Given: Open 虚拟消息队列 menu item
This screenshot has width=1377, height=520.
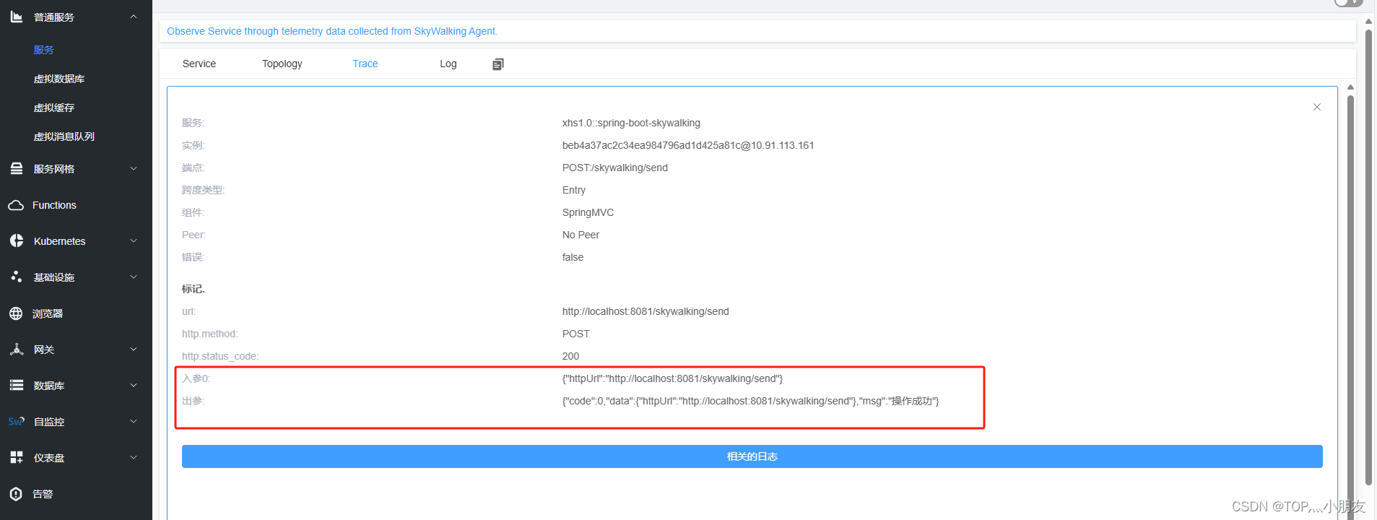Looking at the screenshot, I should click(64, 136).
